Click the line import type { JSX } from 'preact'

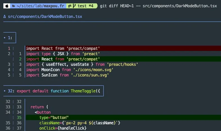pos(63,54)
